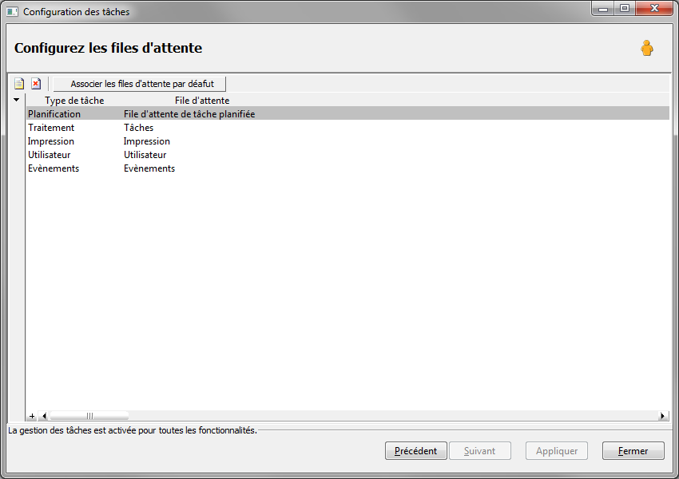Click the Evènements queue cell

[149, 168]
